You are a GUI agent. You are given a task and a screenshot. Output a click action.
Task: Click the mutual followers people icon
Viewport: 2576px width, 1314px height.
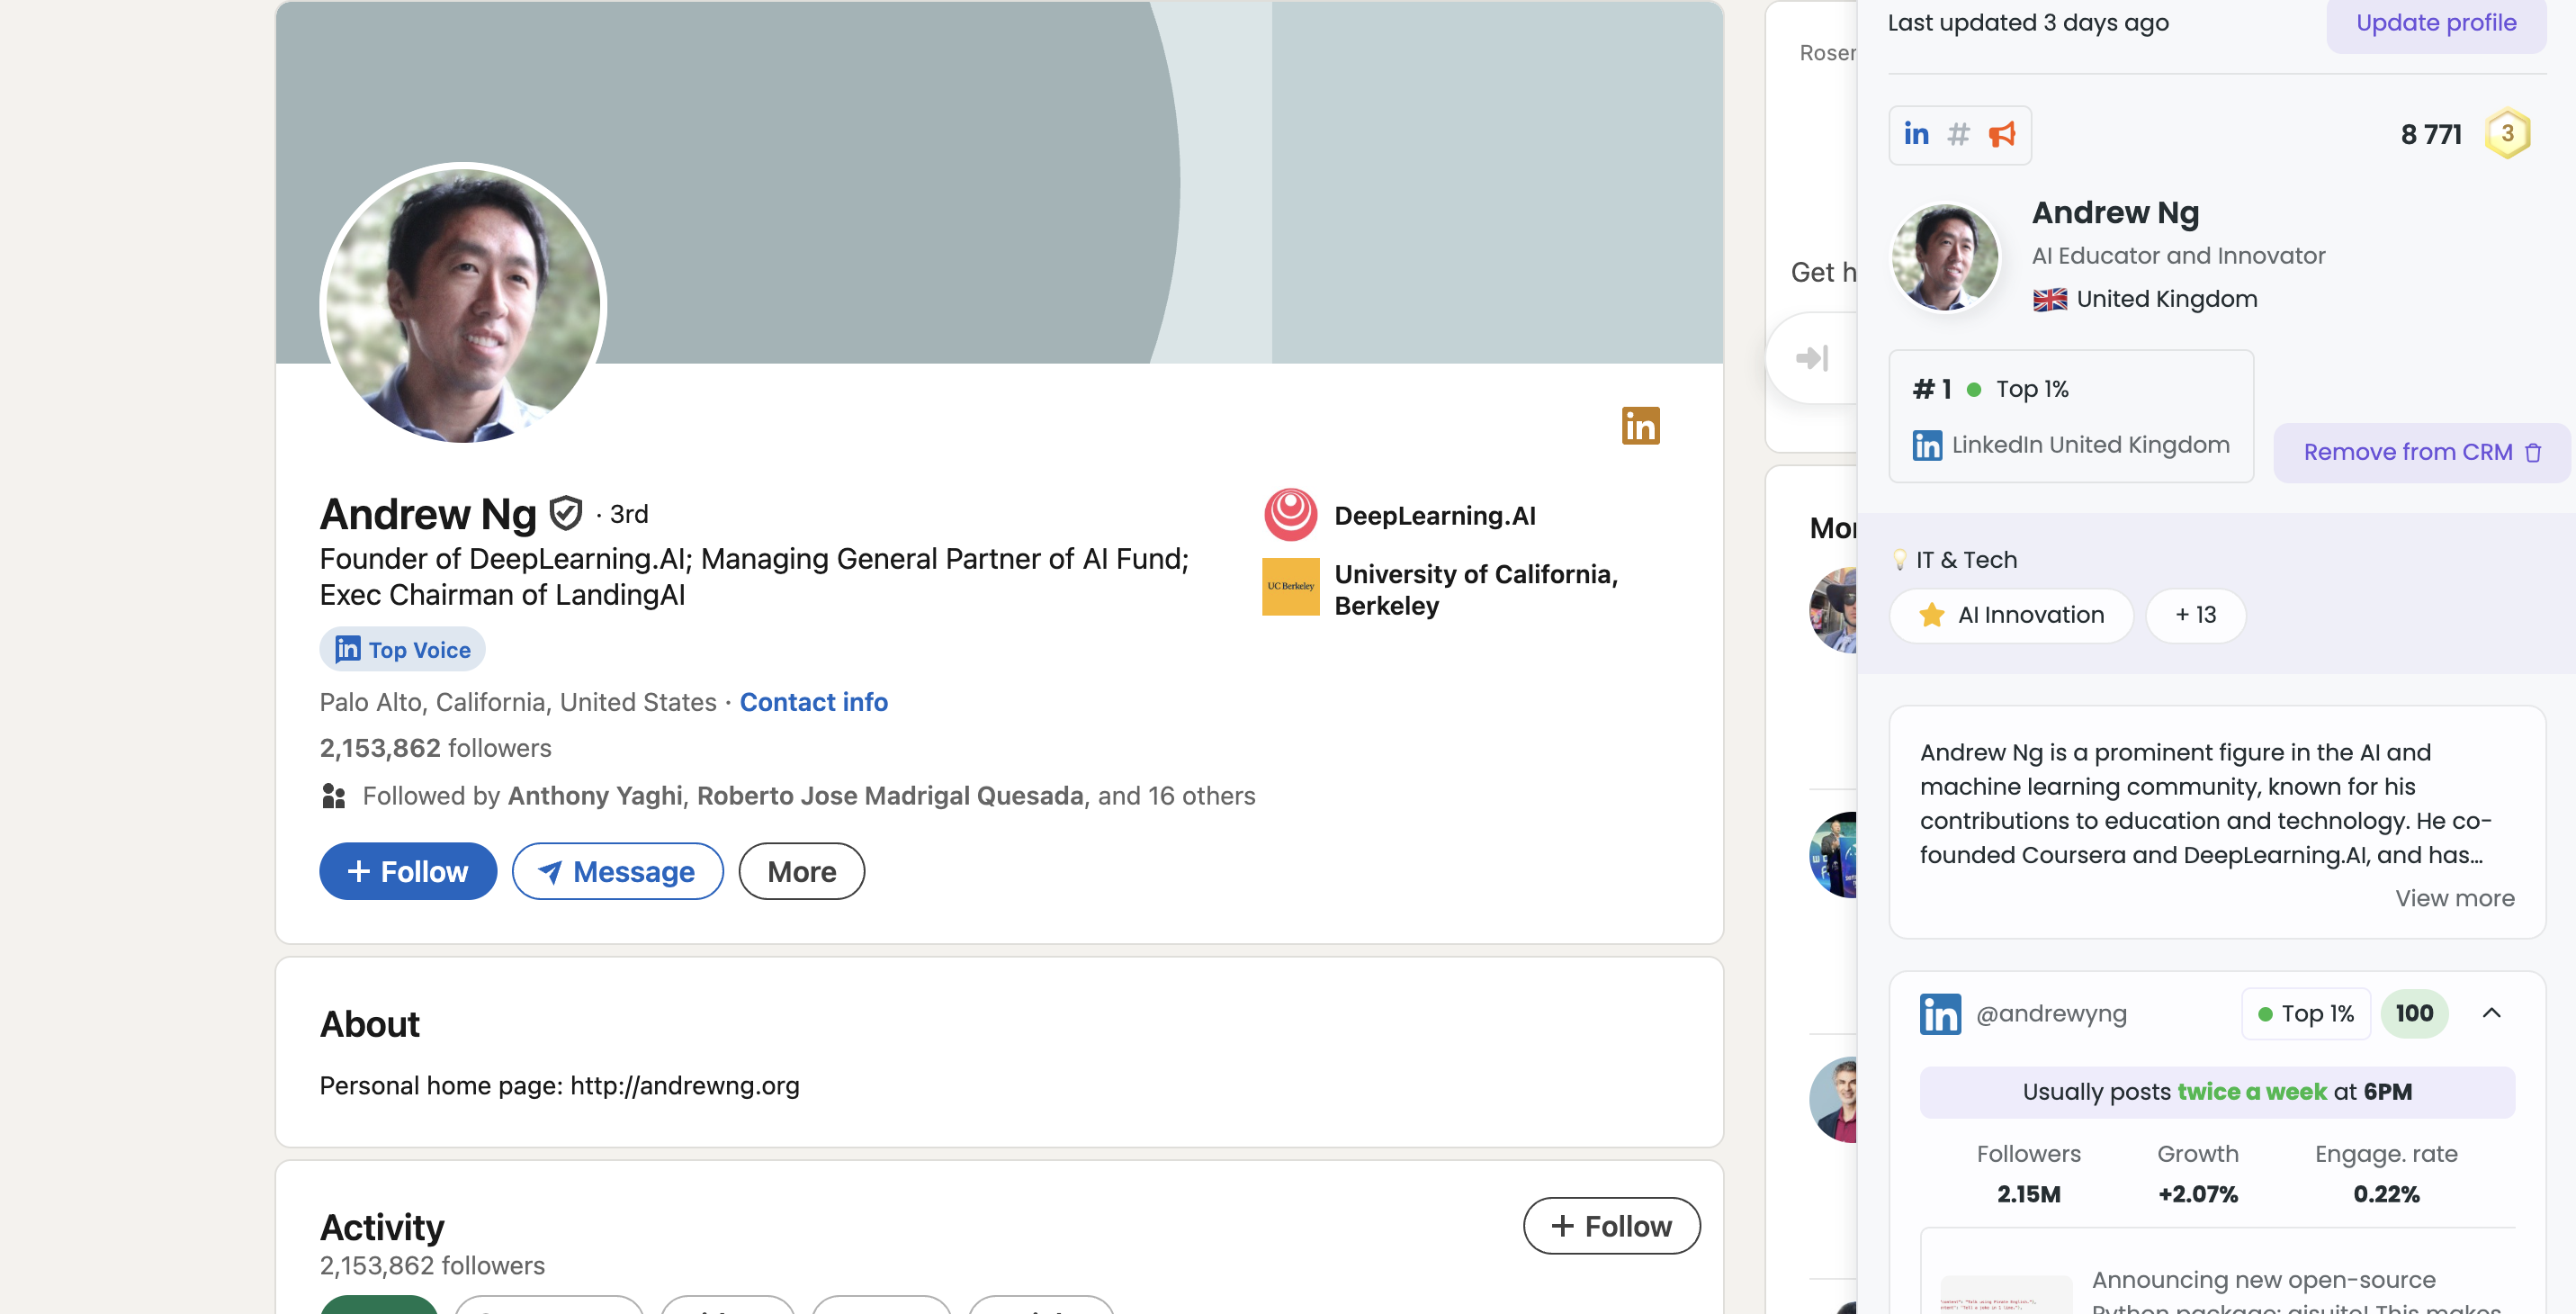click(x=334, y=796)
